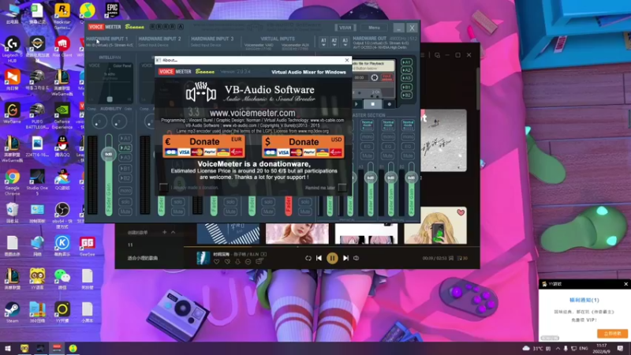
Task: Click the Gate audibility knob, input 1
Action: pyautogui.click(x=119, y=121)
